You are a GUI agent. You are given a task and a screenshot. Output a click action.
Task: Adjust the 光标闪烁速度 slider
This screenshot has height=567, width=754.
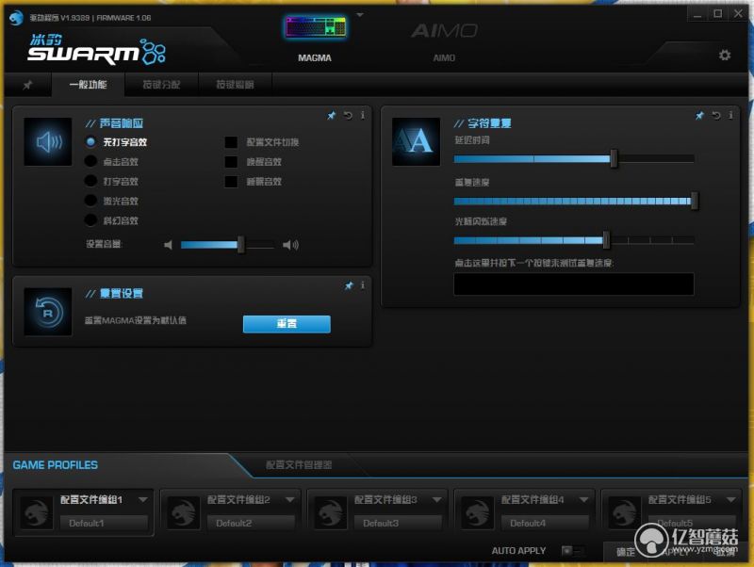574,240
